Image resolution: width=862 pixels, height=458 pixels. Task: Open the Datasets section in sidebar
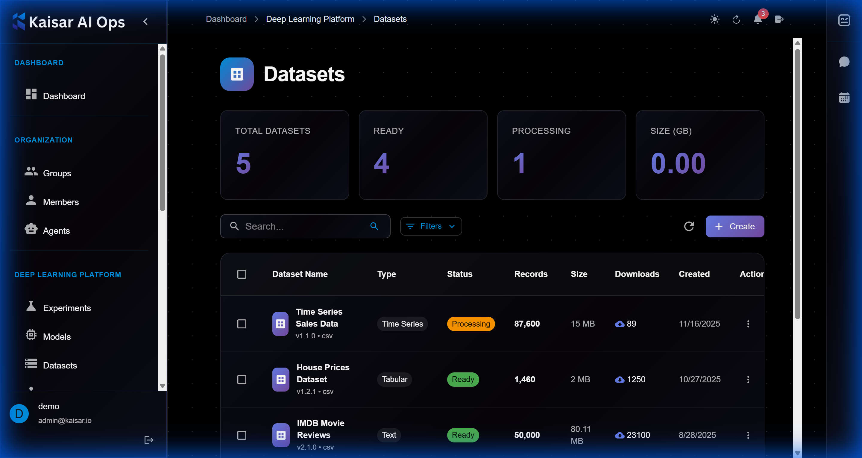(60, 365)
